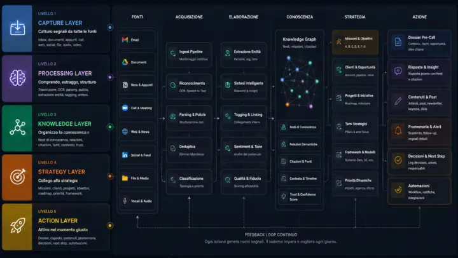Select the Relazioni Semantiche row
The height and width of the screenshot is (258, 458).
coord(300,144)
